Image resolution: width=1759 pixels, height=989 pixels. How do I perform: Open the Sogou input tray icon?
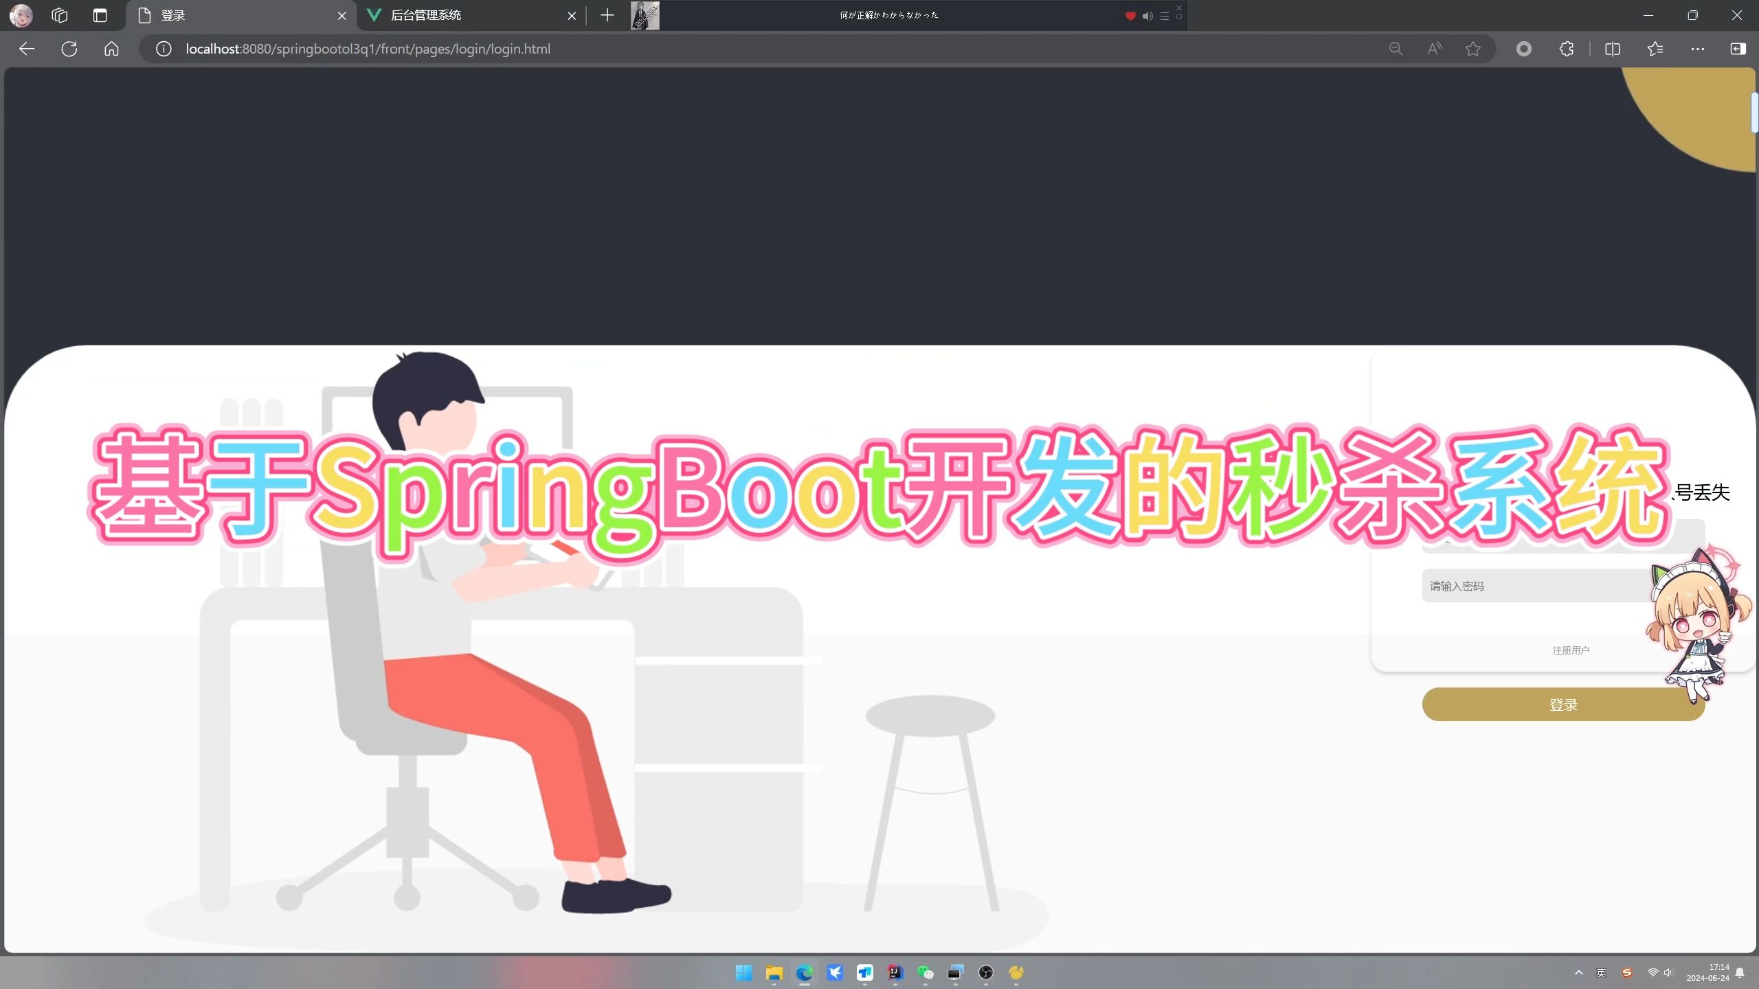click(1626, 973)
